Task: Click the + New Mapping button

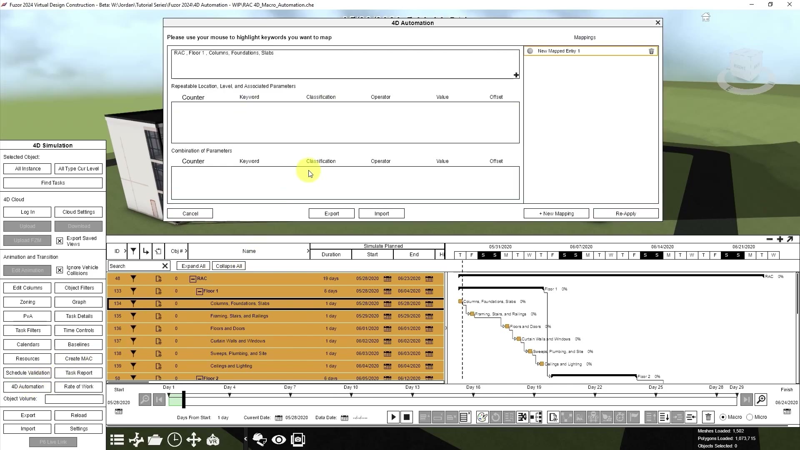Action: pyautogui.click(x=556, y=214)
